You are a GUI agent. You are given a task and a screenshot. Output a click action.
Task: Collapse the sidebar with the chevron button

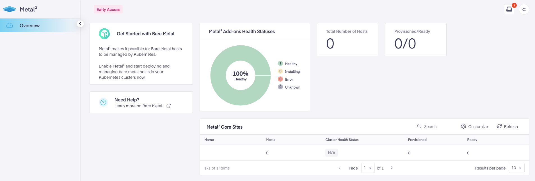pyautogui.click(x=80, y=24)
